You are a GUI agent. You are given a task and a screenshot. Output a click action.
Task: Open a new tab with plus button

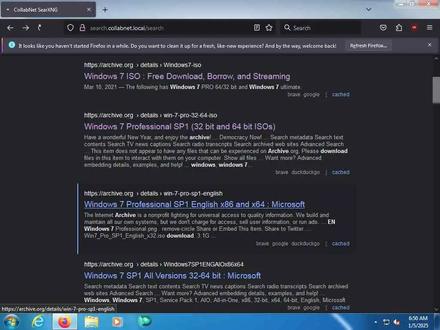pyautogui.click(x=105, y=10)
